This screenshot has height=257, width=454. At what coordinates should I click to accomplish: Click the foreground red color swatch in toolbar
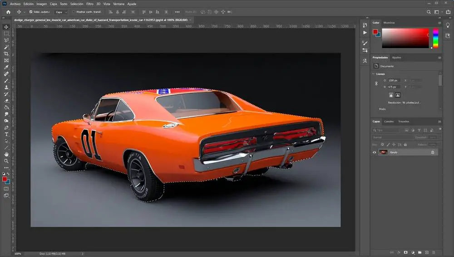click(x=5, y=179)
